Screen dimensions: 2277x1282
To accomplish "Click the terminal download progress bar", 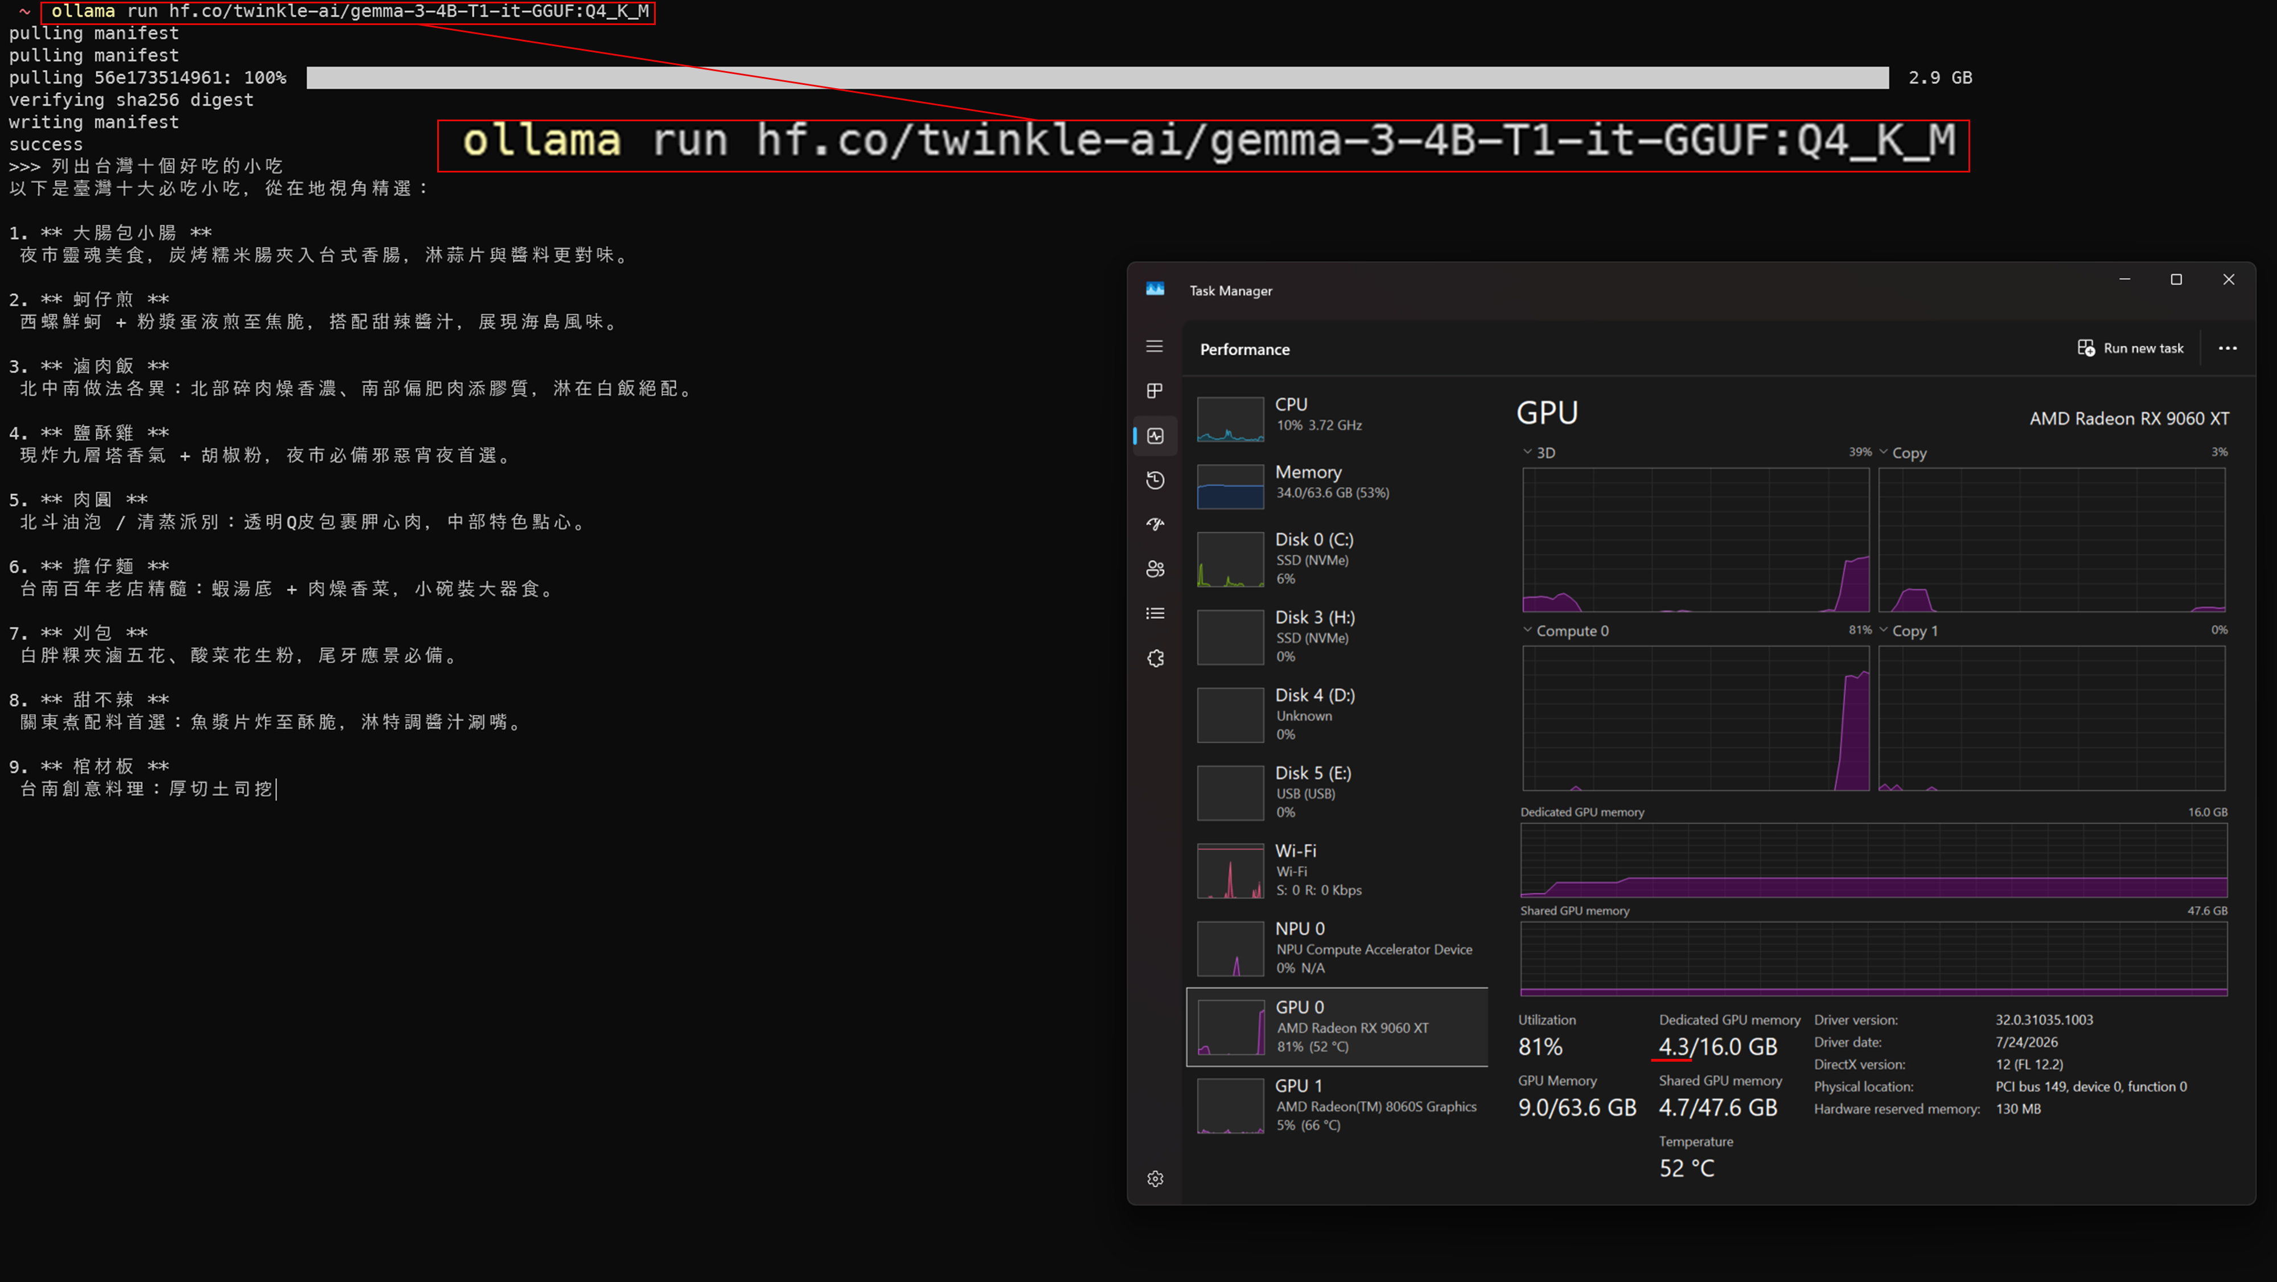I will pos(1097,78).
